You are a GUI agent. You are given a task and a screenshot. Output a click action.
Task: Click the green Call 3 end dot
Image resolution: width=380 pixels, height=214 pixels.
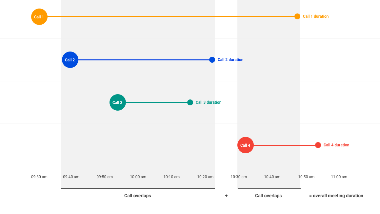190,102
